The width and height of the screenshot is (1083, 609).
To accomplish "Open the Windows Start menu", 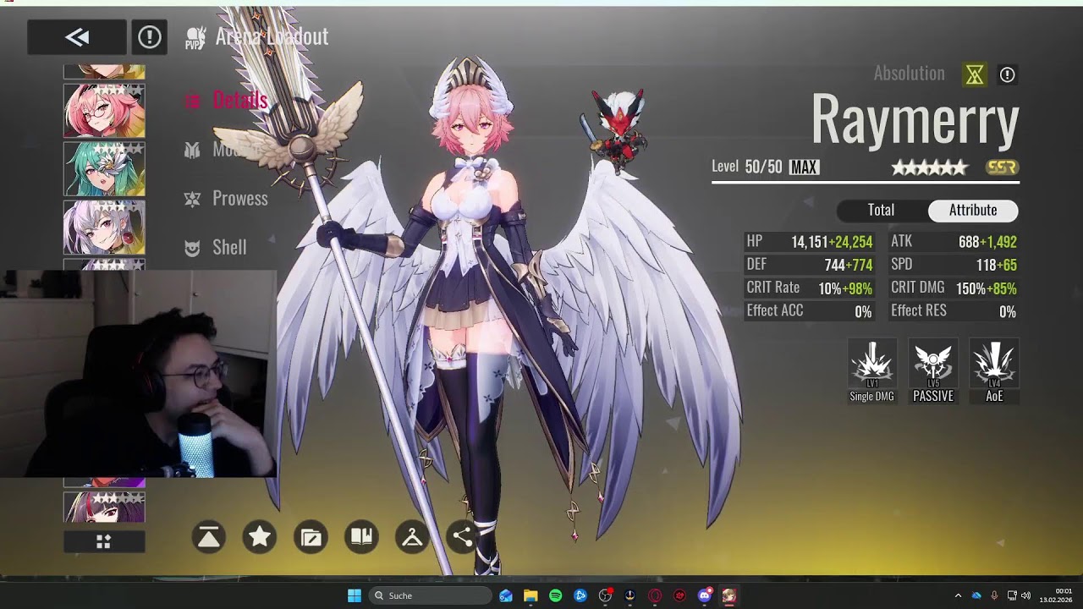I will 355,595.
